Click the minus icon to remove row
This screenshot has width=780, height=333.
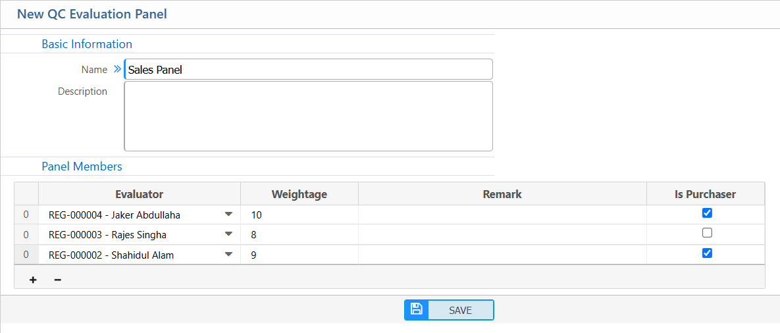click(58, 280)
